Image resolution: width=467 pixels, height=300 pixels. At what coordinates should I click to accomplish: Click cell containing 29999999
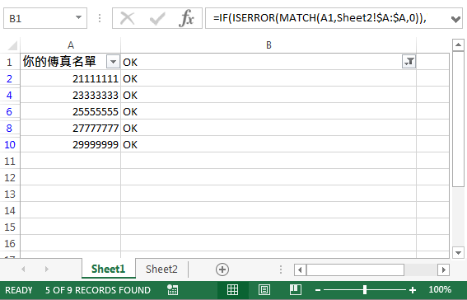[x=71, y=144]
